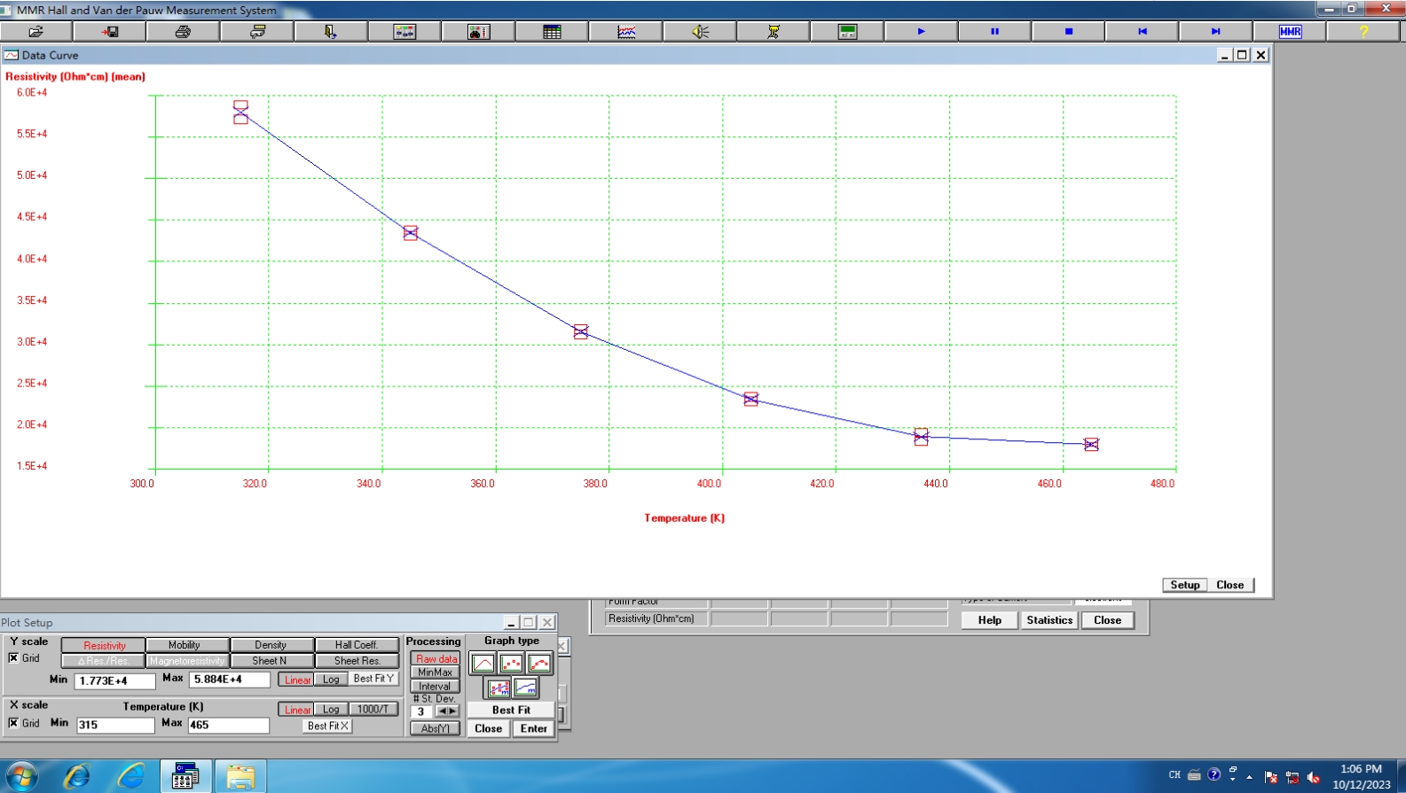Click the yellow question mark help icon
The height and width of the screenshot is (793, 1406).
tap(1363, 32)
